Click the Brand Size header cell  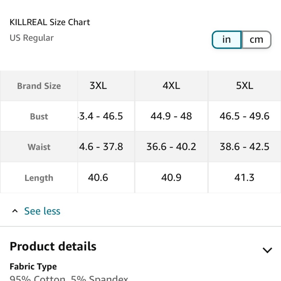39,86
